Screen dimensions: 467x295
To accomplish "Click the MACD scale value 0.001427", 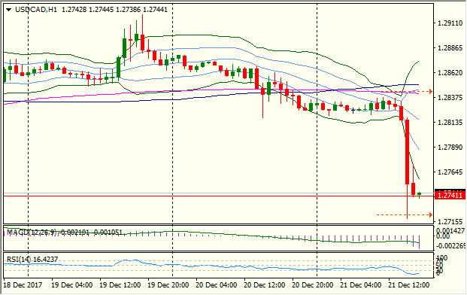I will click(450, 230).
